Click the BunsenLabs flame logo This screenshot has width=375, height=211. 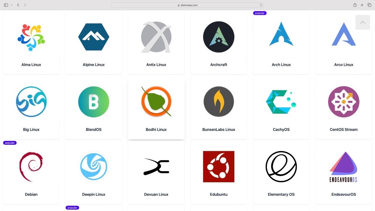click(x=219, y=102)
